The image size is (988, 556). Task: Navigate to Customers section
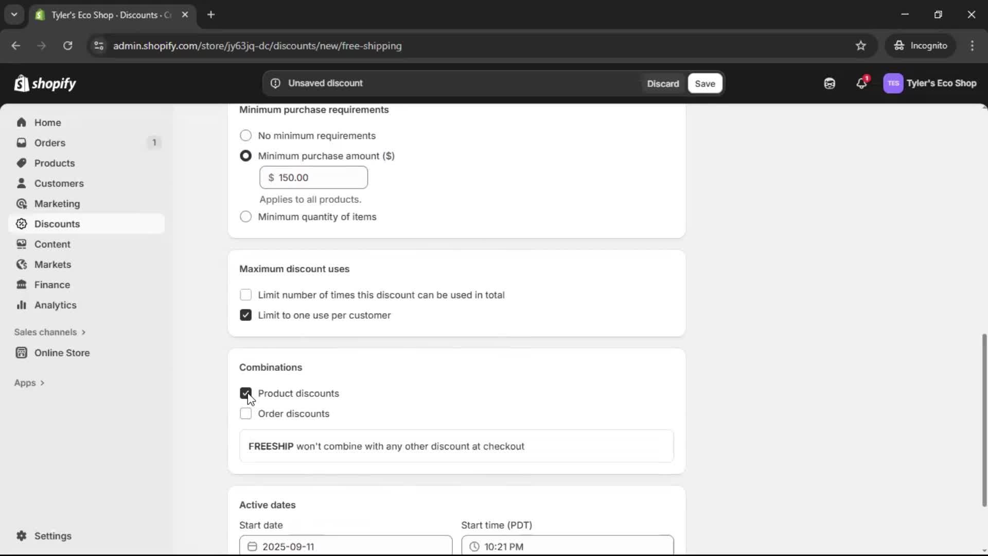tap(59, 183)
